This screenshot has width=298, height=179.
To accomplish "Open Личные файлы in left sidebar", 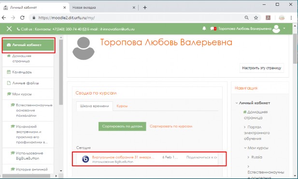I will coord(28,83).
